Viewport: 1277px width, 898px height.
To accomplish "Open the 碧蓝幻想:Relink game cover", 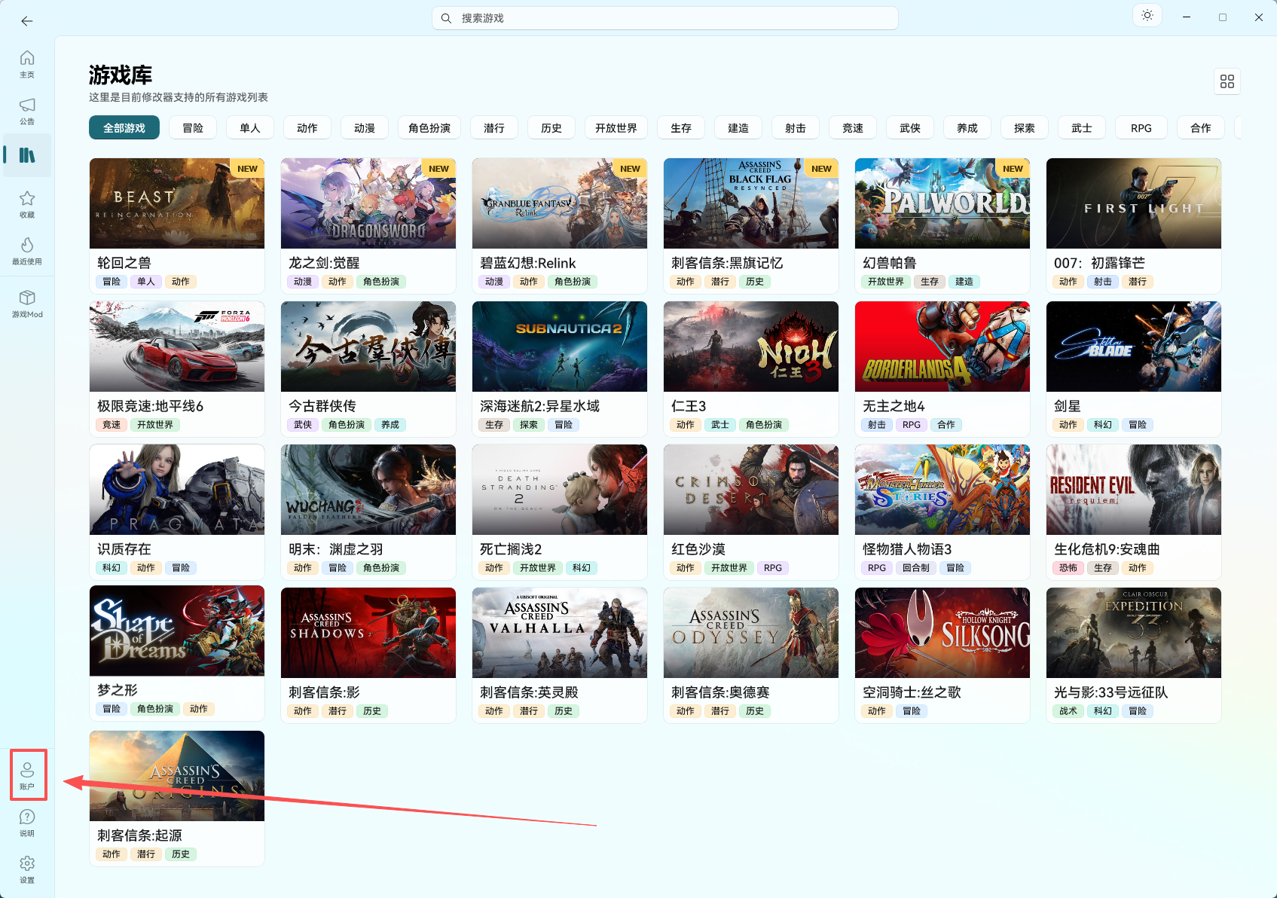I will [x=560, y=203].
